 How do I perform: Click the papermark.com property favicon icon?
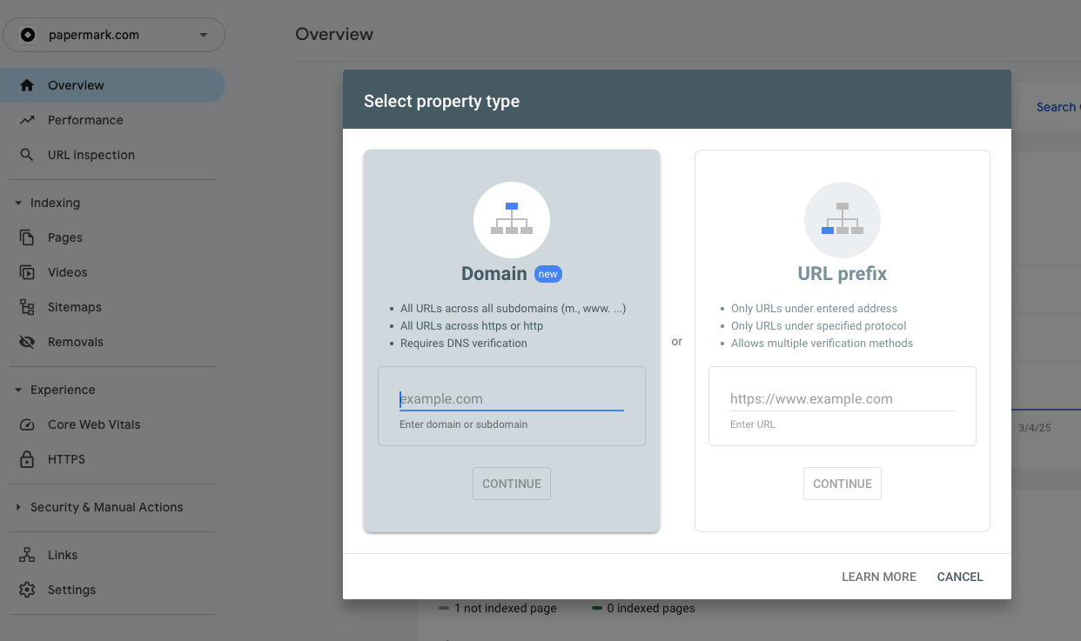coord(28,36)
